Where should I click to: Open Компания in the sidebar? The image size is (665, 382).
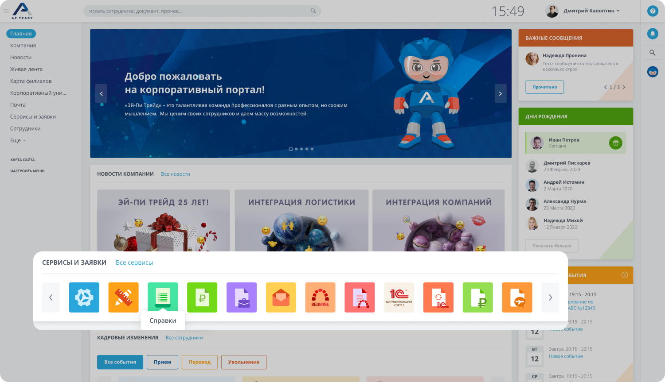pos(23,46)
